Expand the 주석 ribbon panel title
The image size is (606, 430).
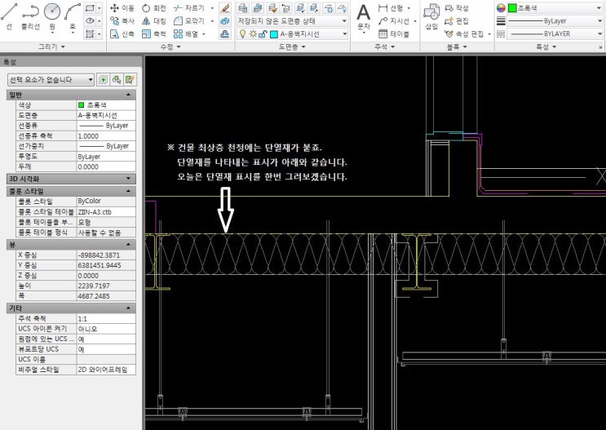pyautogui.click(x=384, y=47)
